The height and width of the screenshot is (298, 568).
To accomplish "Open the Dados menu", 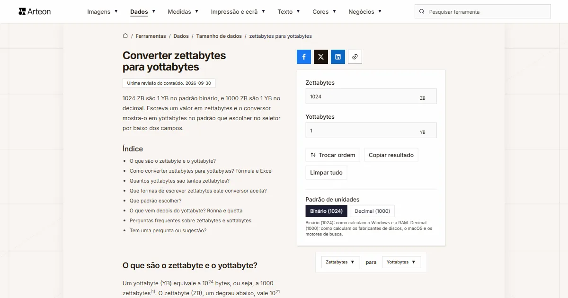I will [143, 12].
